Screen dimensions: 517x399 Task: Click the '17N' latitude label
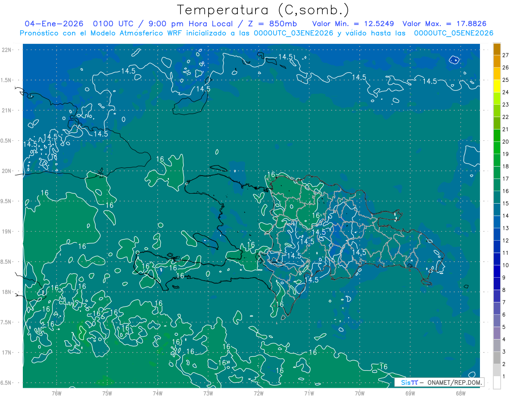pyautogui.click(x=6, y=353)
